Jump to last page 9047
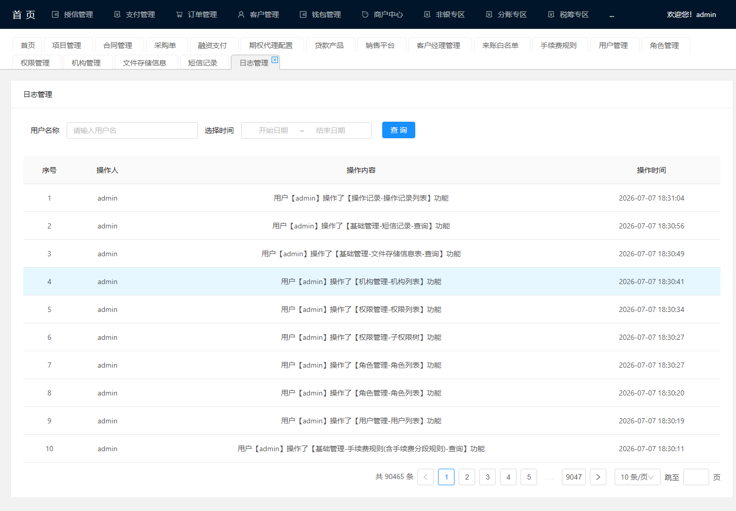 click(x=574, y=477)
